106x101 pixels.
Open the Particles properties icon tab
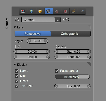click(74, 11)
